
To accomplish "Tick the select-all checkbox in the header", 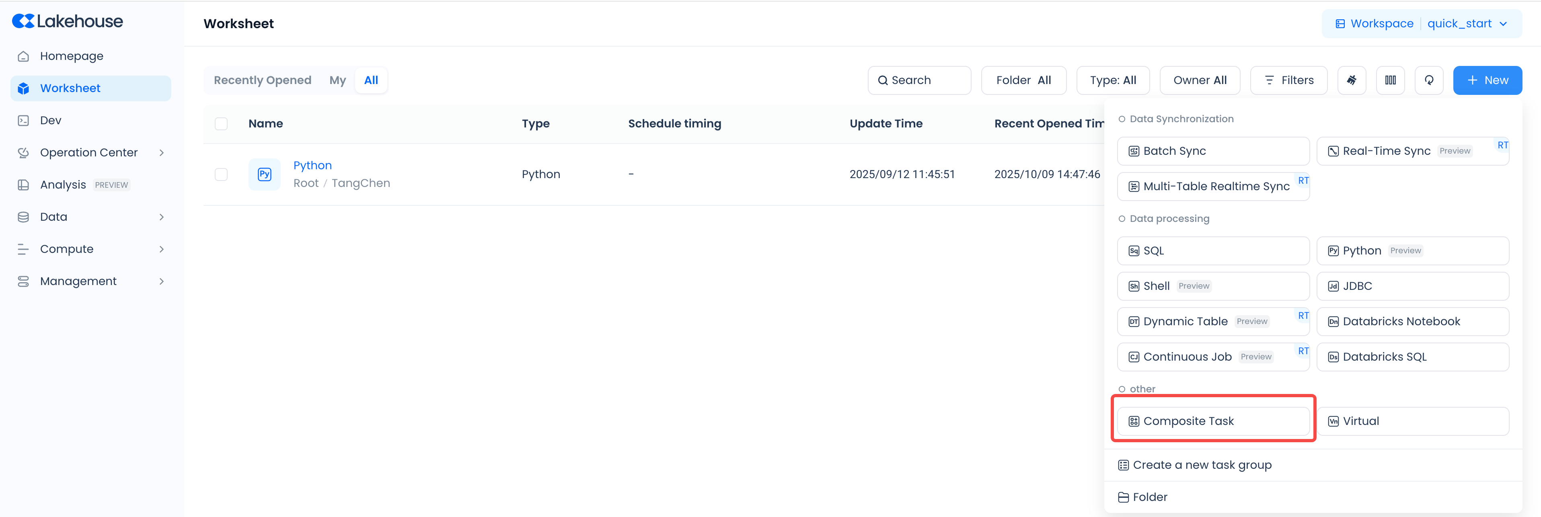I will 221,124.
